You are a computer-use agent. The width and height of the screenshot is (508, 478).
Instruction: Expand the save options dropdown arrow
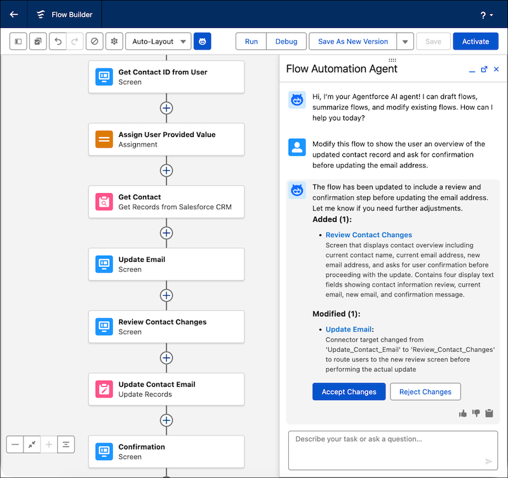(x=405, y=41)
